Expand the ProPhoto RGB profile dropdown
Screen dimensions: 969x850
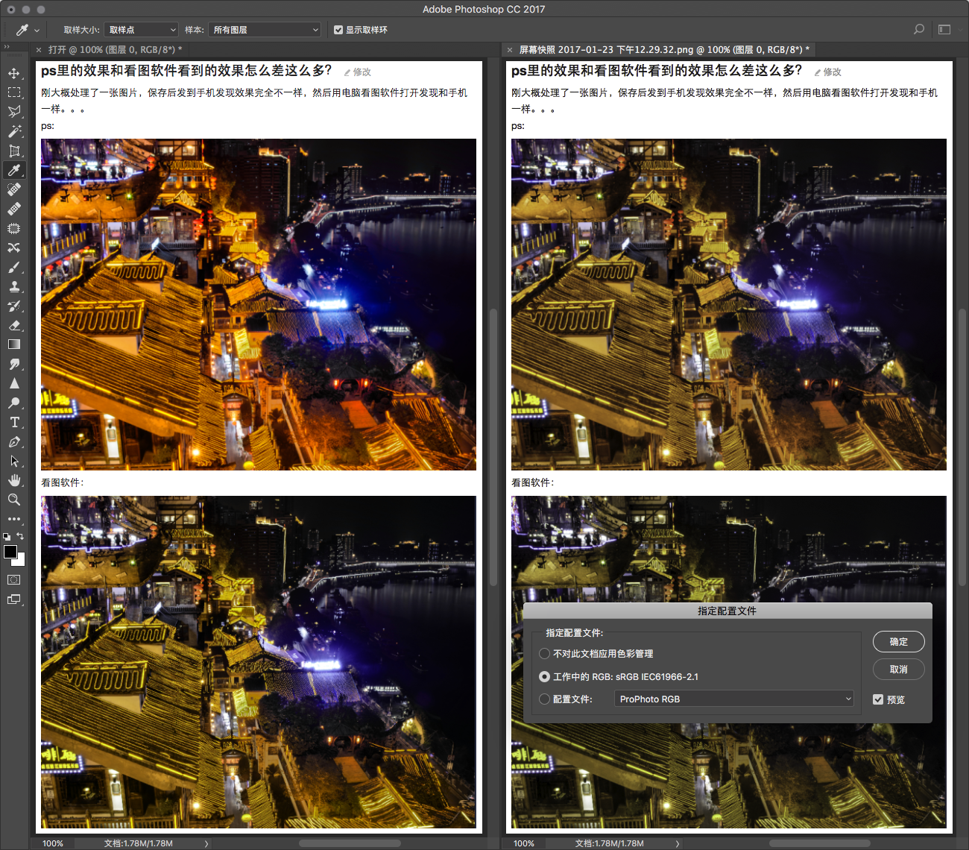coord(734,699)
